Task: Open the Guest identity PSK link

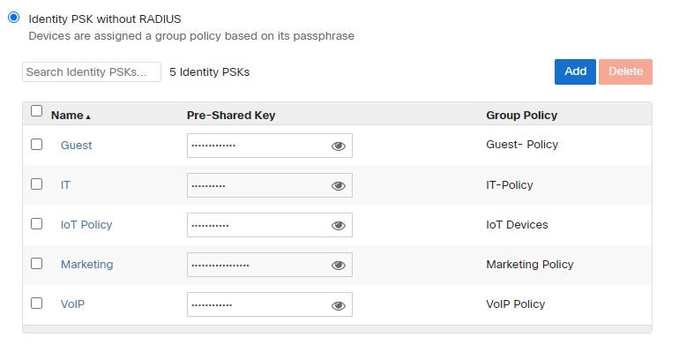Action: (x=76, y=146)
